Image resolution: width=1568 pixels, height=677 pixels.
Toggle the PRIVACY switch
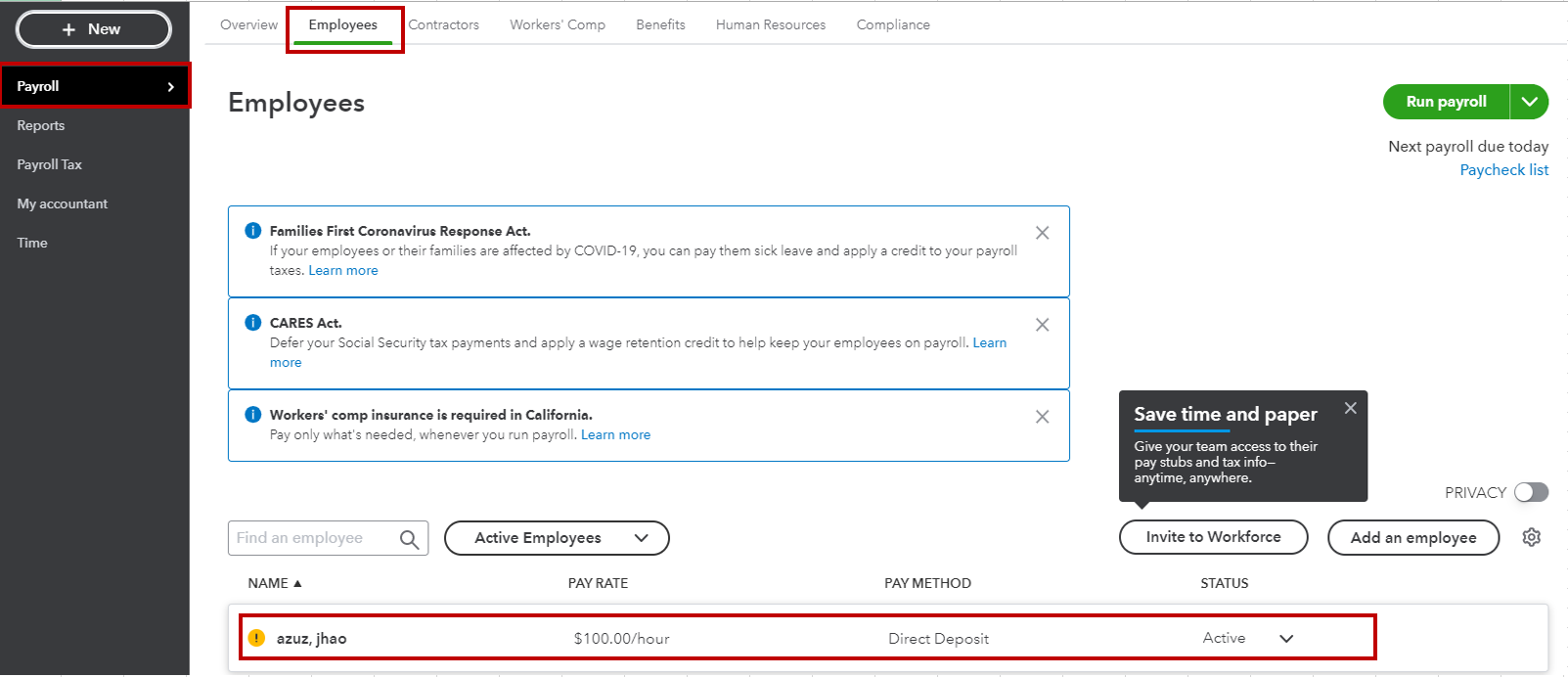click(x=1531, y=492)
